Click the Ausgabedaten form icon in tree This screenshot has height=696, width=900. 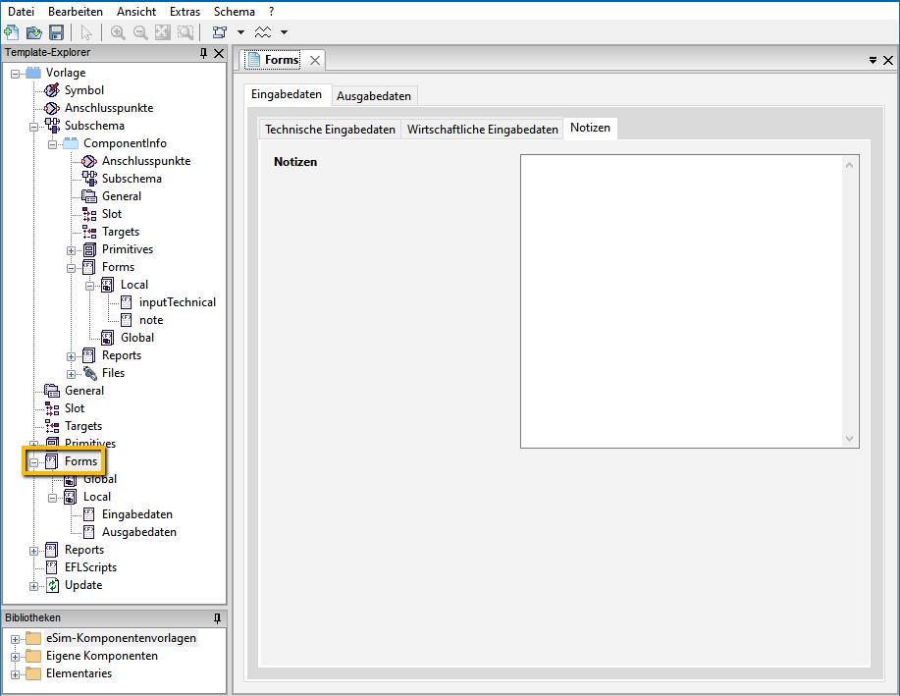[x=89, y=532]
